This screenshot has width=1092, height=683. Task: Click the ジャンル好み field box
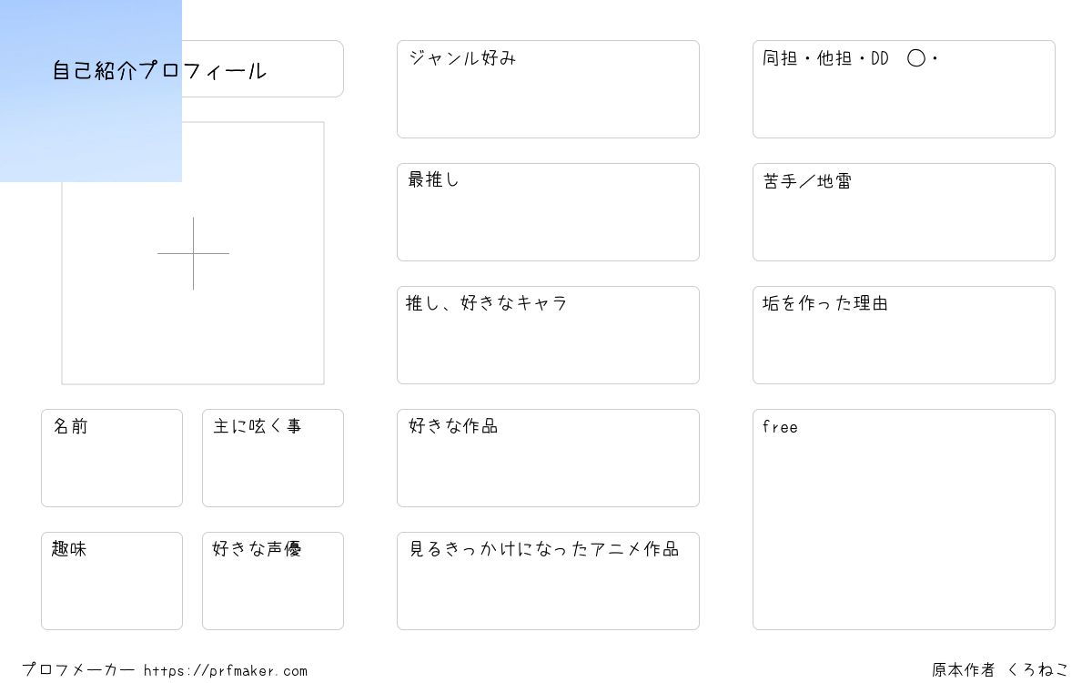pos(548,89)
